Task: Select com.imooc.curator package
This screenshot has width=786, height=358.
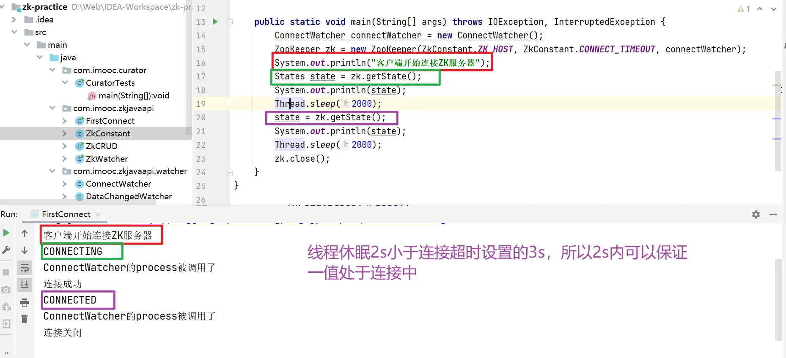Action: pyautogui.click(x=110, y=70)
